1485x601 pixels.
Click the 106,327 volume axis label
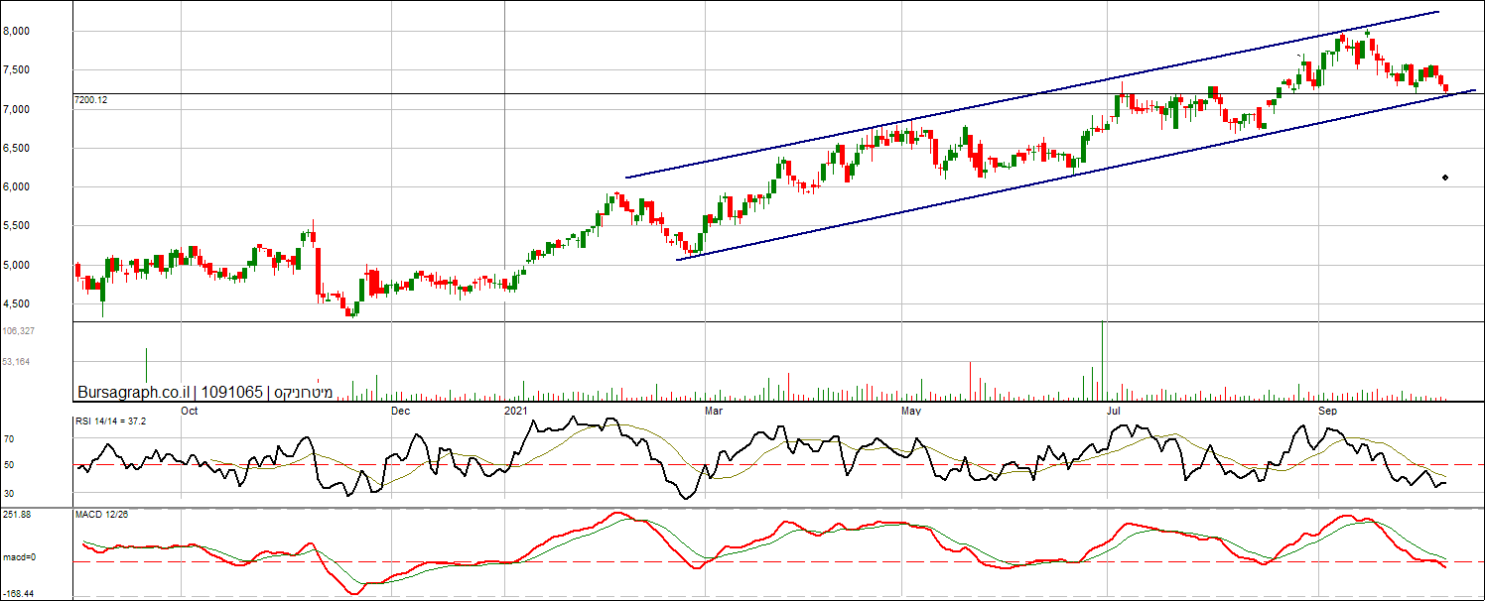pyautogui.click(x=20, y=331)
